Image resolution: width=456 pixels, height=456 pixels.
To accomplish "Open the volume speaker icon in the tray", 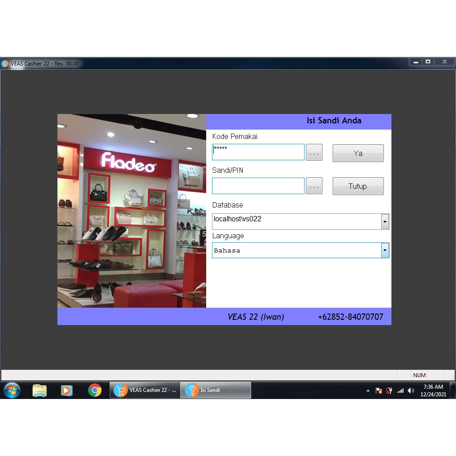I will [x=411, y=391].
